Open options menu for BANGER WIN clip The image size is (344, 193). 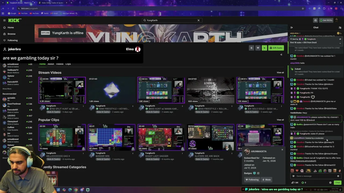click(133, 153)
